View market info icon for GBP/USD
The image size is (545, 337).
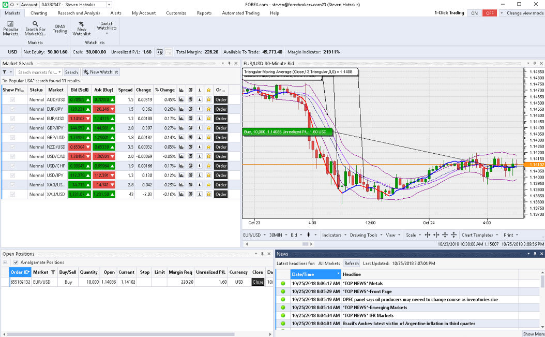(x=200, y=137)
